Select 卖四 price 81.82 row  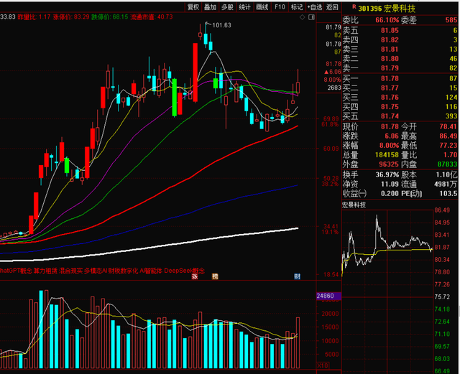400,39
